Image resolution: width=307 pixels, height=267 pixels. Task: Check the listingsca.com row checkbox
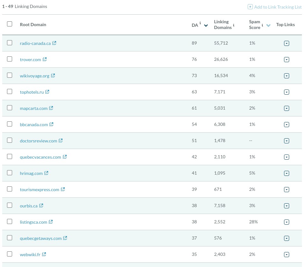tap(10, 221)
